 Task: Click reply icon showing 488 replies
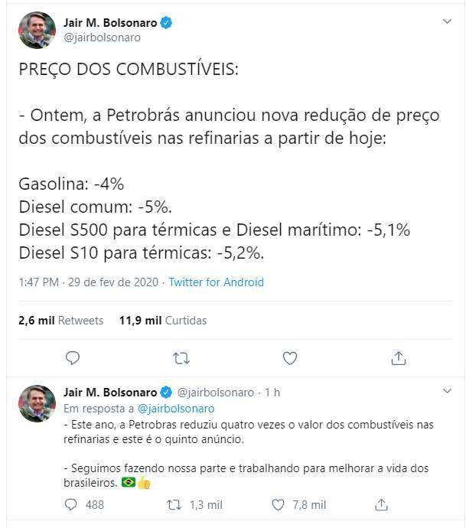tap(71, 504)
